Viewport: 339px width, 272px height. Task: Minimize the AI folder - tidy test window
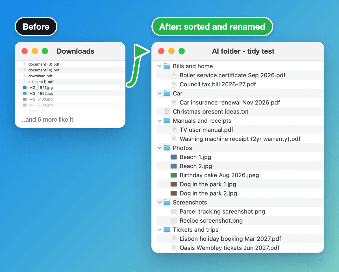coord(171,51)
